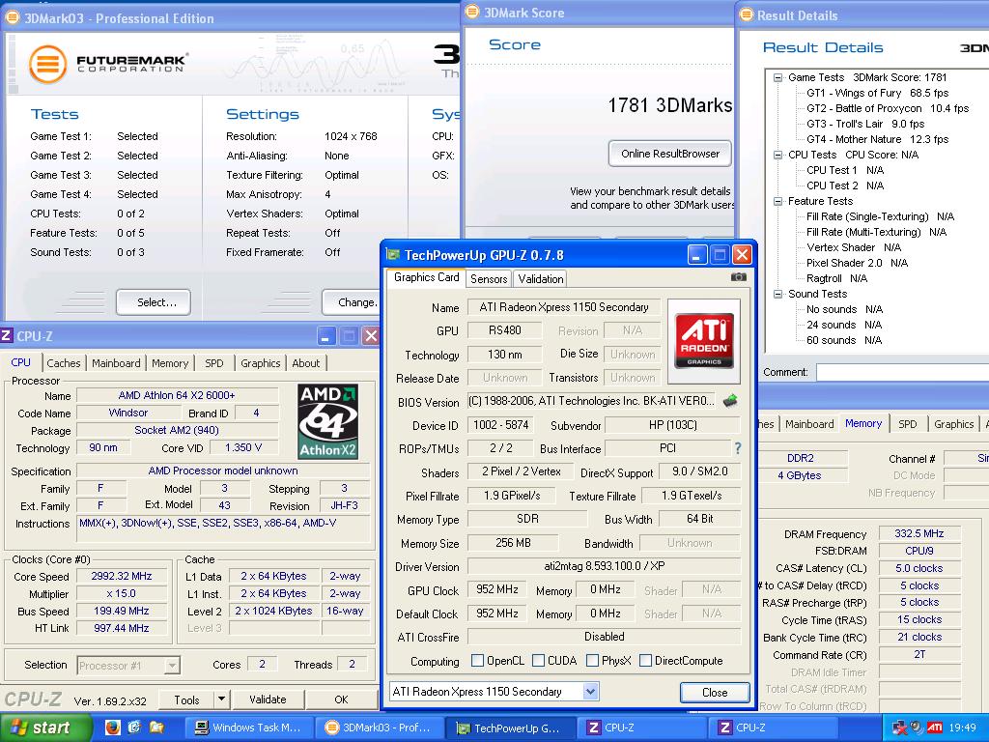Open the folder icon in the quick launch bar
The width and height of the screenshot is (989, 742).
point(156,728)
